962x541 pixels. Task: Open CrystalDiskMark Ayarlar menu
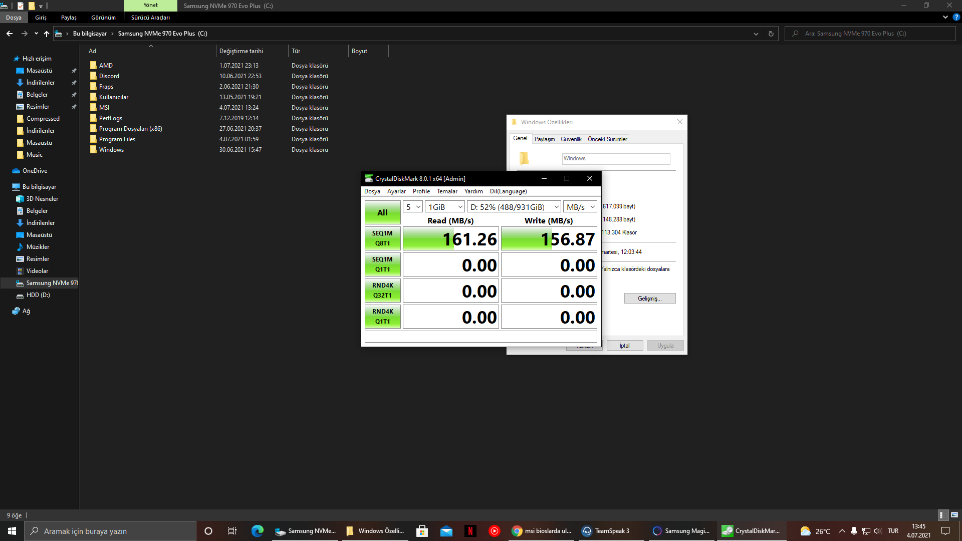click(396, 191)
